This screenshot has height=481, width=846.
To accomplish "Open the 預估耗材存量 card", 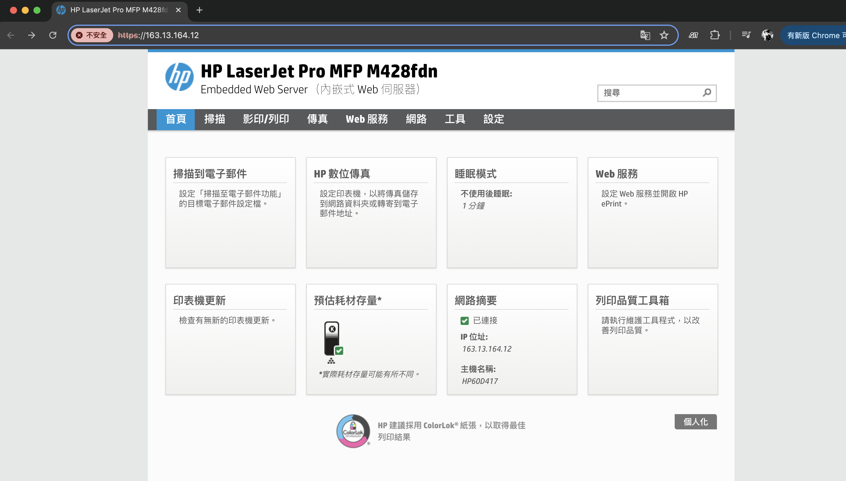I will tap(371, 339).
